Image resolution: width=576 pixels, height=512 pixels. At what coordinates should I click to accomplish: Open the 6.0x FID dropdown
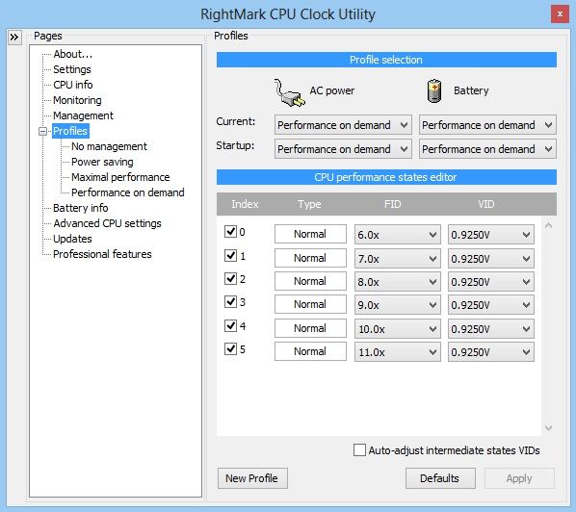(398, 235)
